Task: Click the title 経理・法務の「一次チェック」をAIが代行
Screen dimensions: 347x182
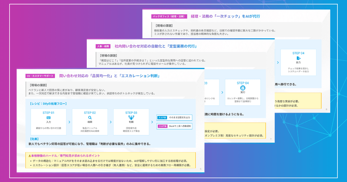Action: (225, 16)
